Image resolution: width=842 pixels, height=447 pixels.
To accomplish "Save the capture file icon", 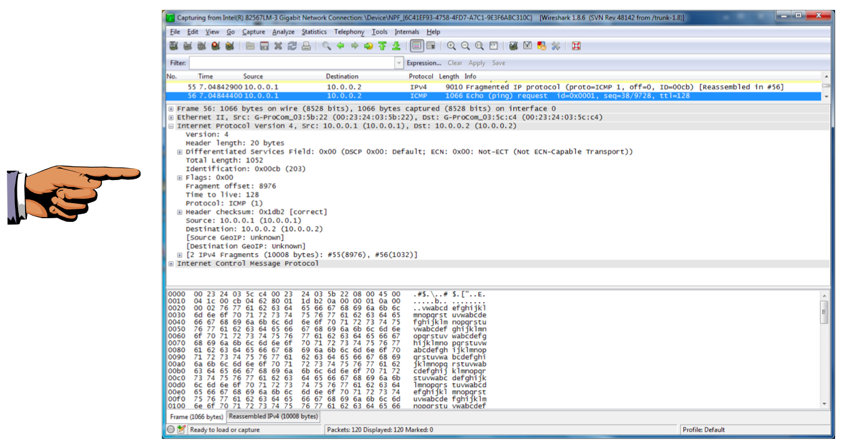I will (x=264, y=46).
